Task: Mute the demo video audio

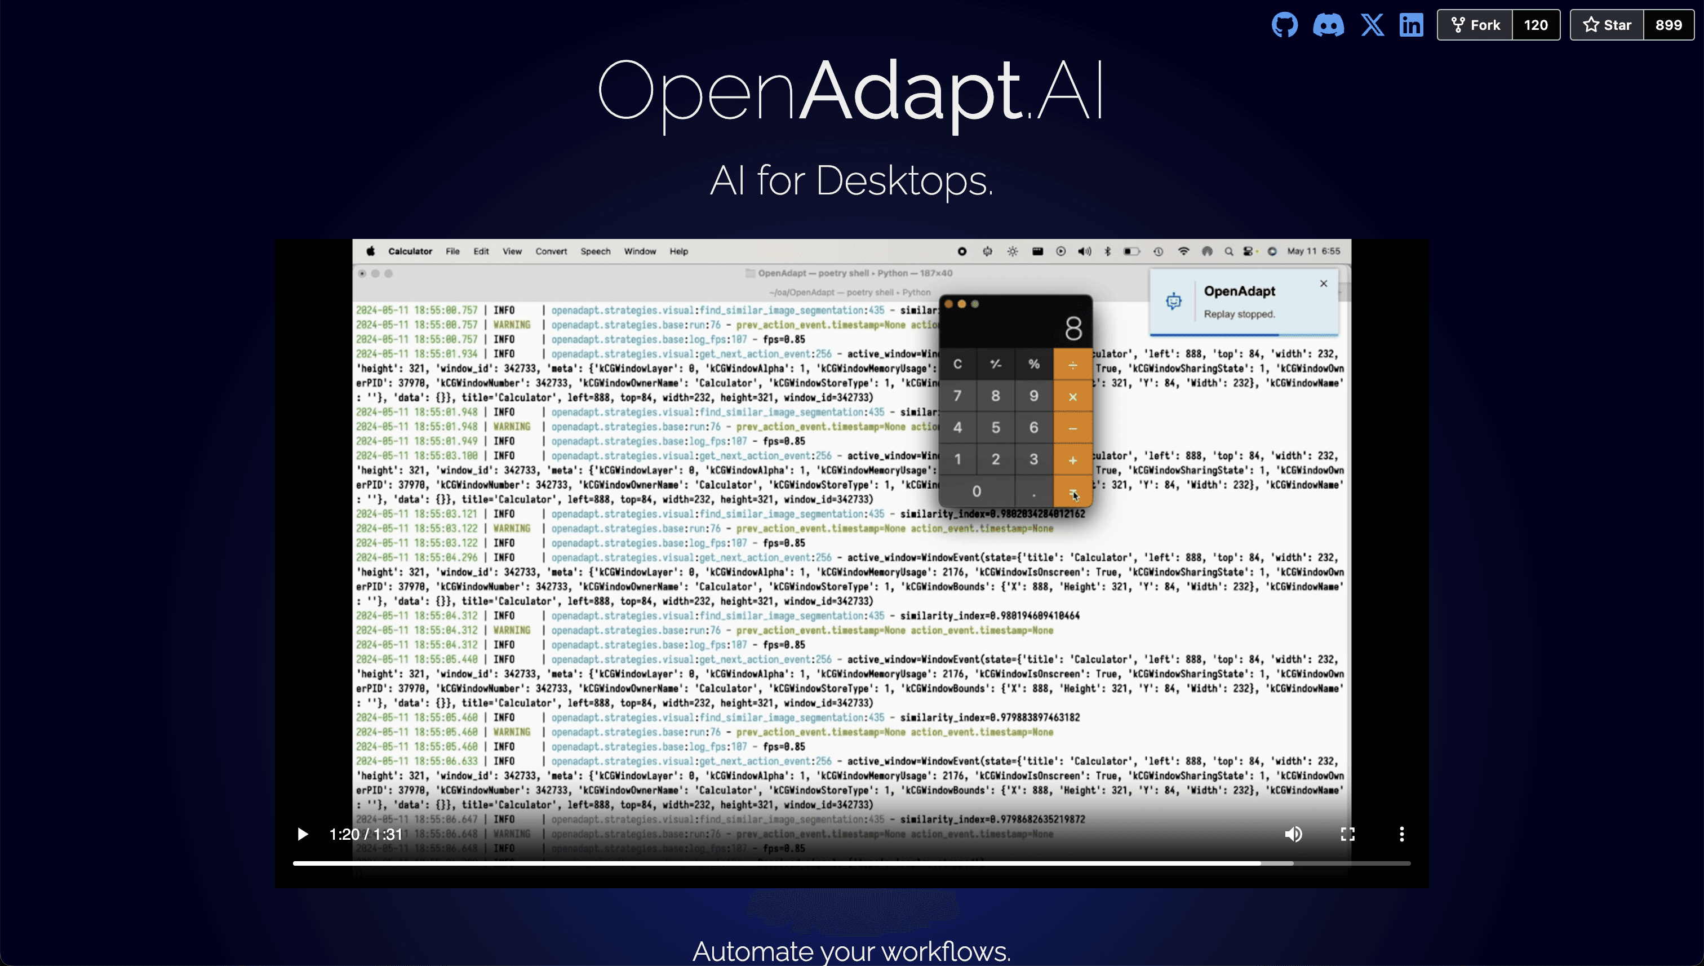Action: pyautogui.click(x=1293, y=834)
